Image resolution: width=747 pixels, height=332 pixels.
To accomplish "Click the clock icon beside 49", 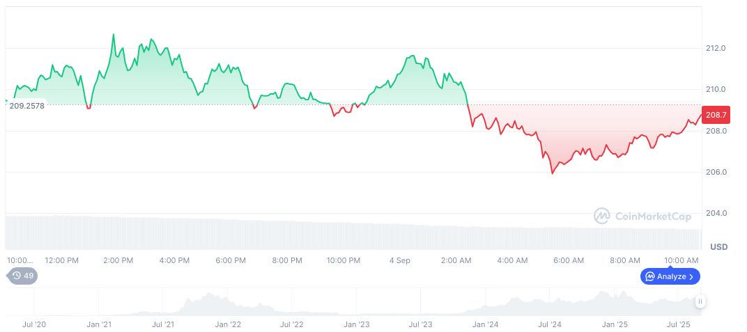I will click(16, 276).
